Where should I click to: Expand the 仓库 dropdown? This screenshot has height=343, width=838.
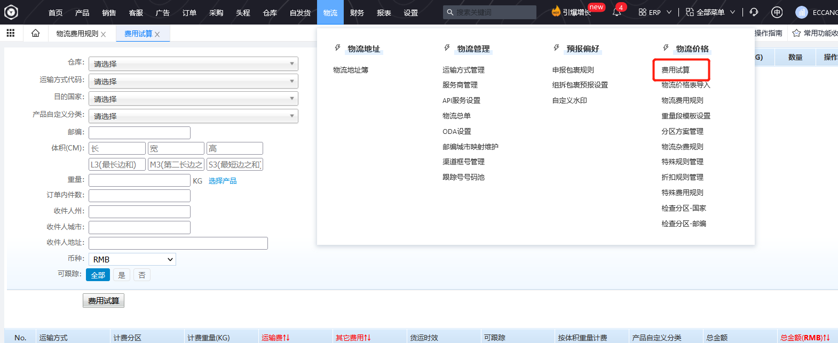point(193,64)
